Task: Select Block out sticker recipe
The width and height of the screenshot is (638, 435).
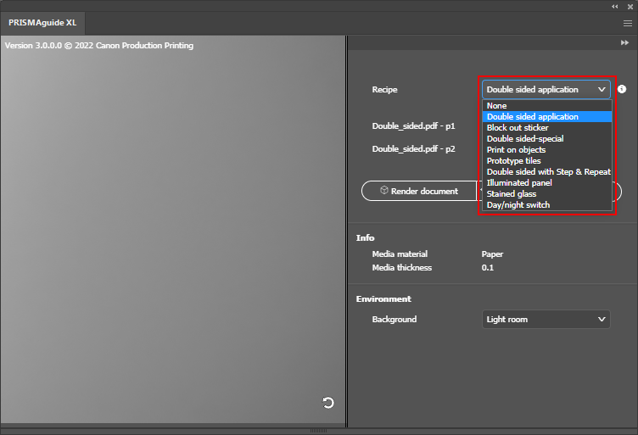Action: coord(547,128)
